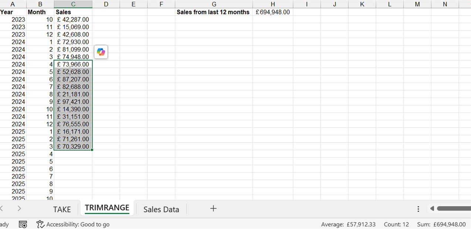Select column H header
This screenshot has height=229, width=471.
tap(272, 4)
